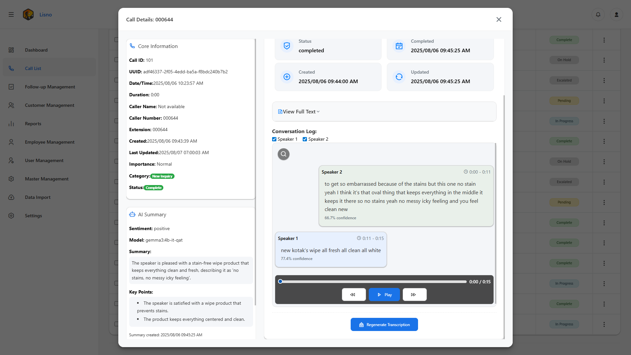Toggle the first call row checkbox
Viewport: 631px width, 355px height.
coord(116,40)
